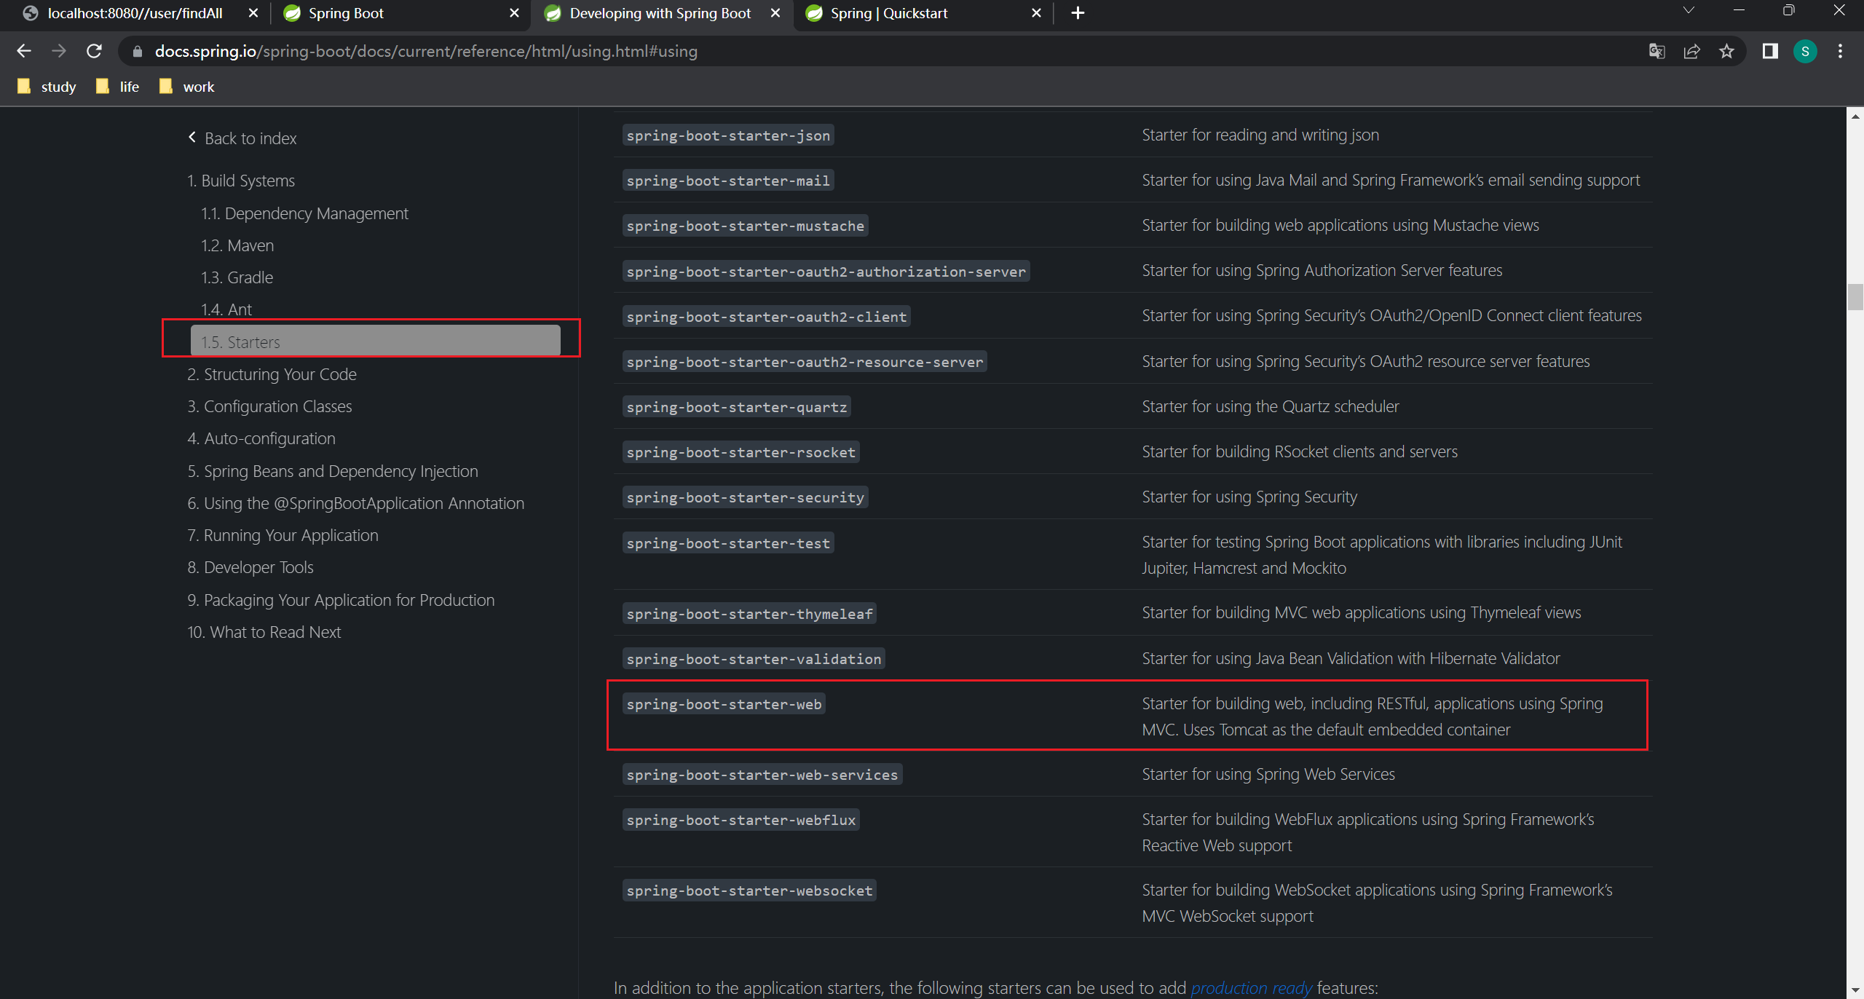
Task: Click the share page icon
Action: coord(1692,51)
